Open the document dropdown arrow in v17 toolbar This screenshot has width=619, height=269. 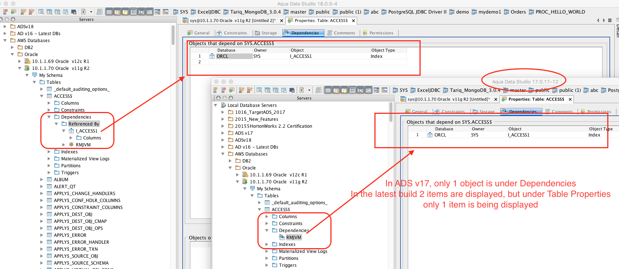(309, 90)
